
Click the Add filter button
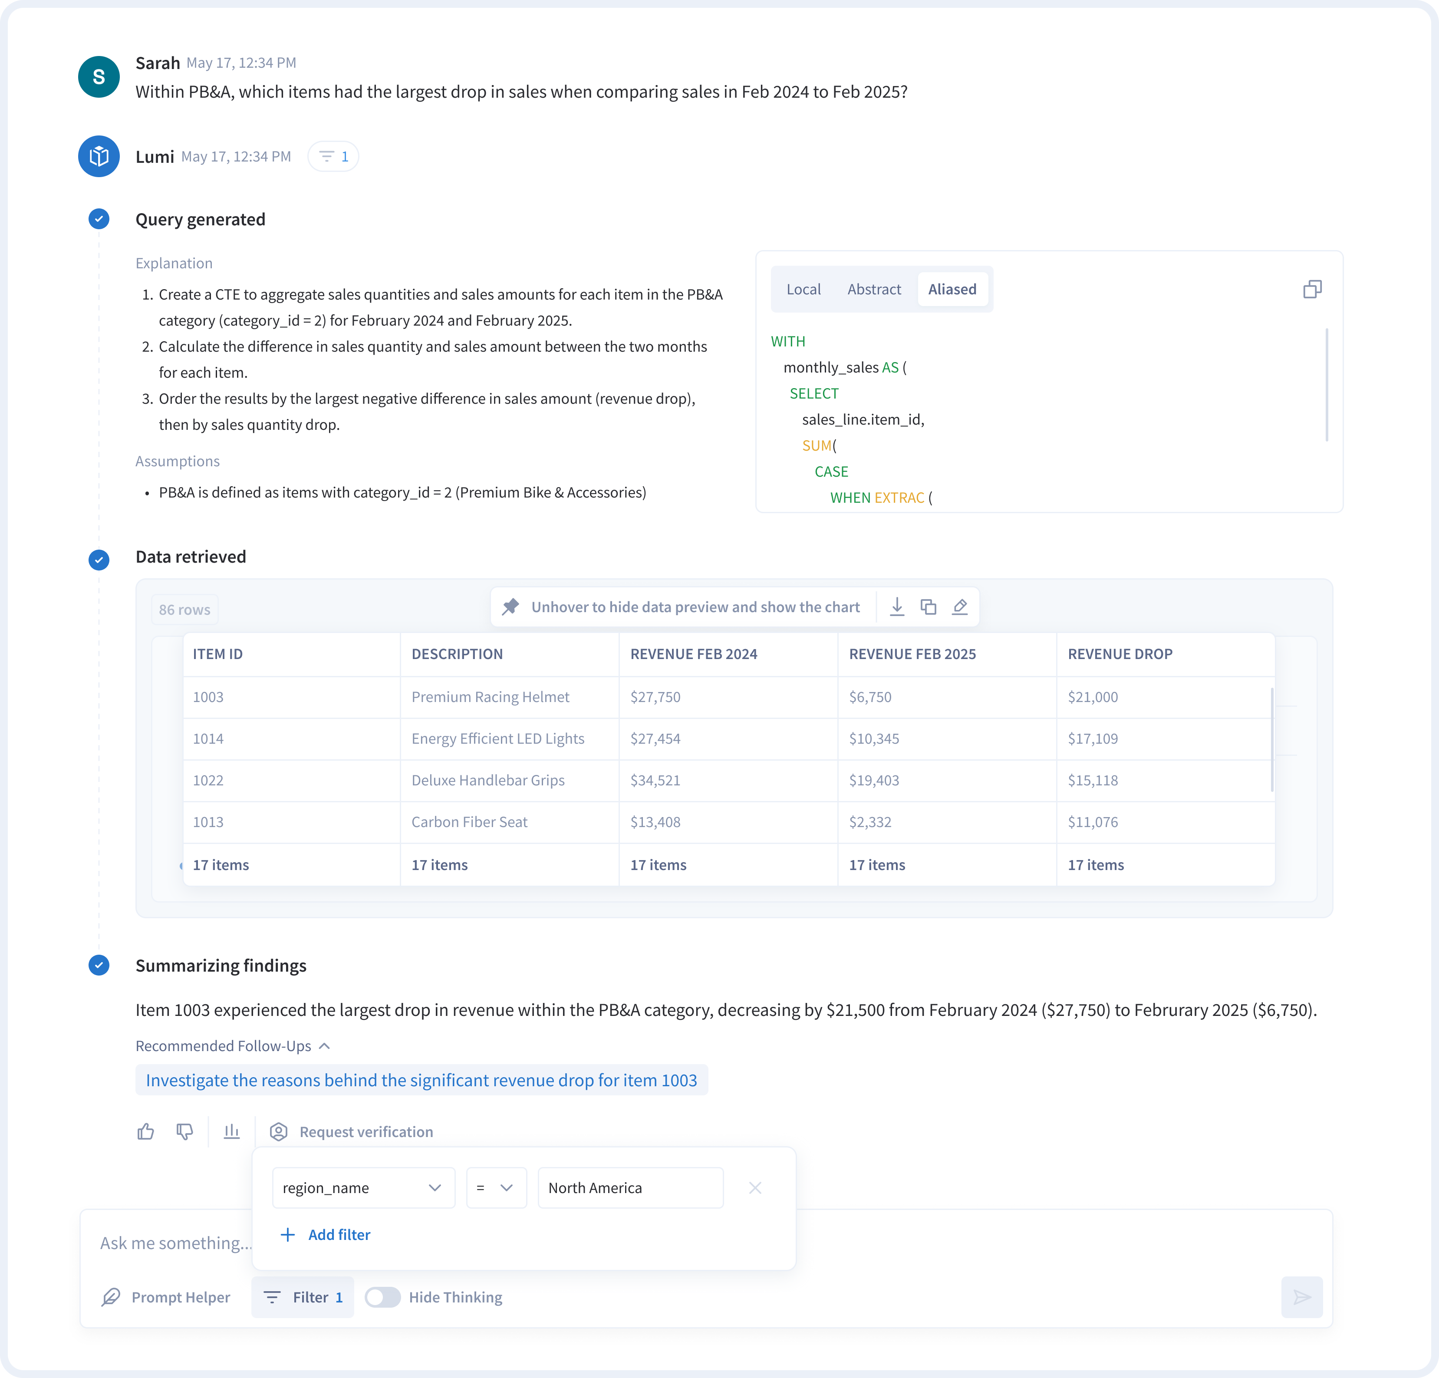click(325, 1235)
